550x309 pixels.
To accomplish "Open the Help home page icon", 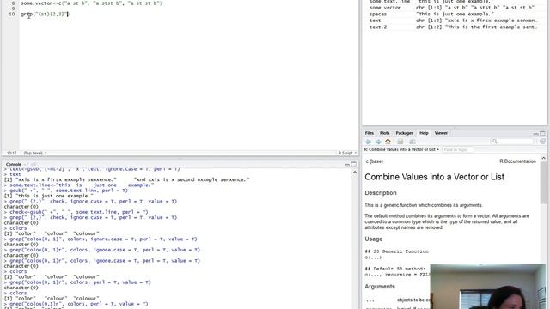I will 388,142.
